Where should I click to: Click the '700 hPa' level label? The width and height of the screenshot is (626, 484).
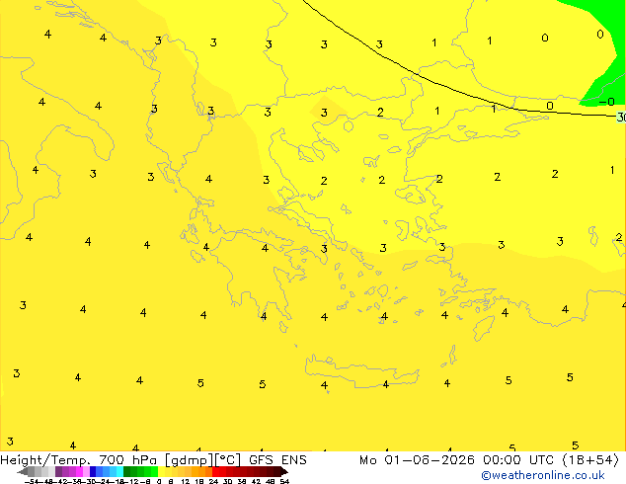127,460
